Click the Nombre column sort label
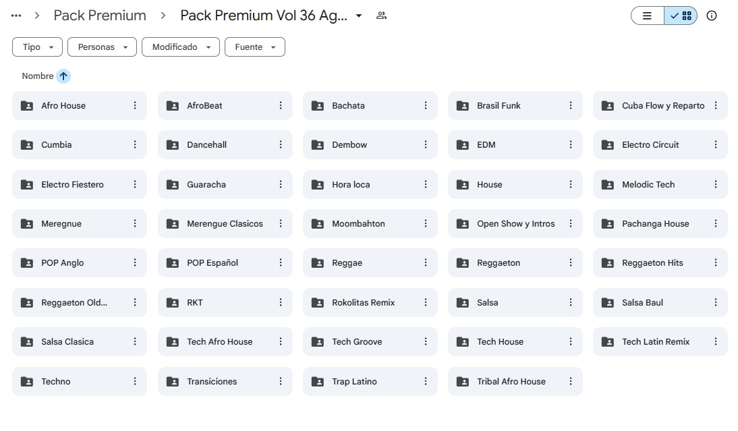Image resolution: width=738 pixels, height=431 pixels. [38, 76]
